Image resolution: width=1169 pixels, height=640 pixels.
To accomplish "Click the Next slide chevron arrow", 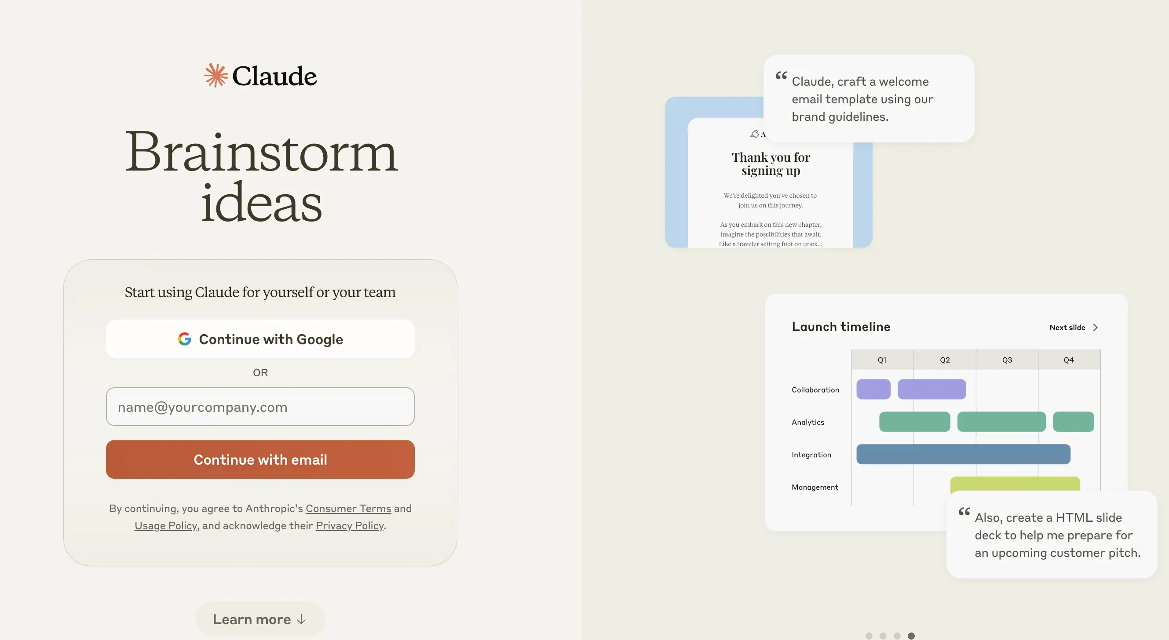I will [1096, 327].
